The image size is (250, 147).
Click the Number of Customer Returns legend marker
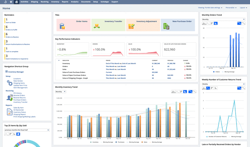coord(207,136)
